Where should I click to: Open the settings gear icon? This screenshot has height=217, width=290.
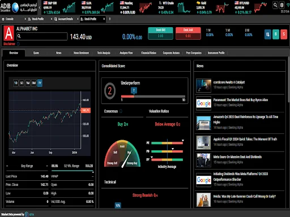pos(282,5)
